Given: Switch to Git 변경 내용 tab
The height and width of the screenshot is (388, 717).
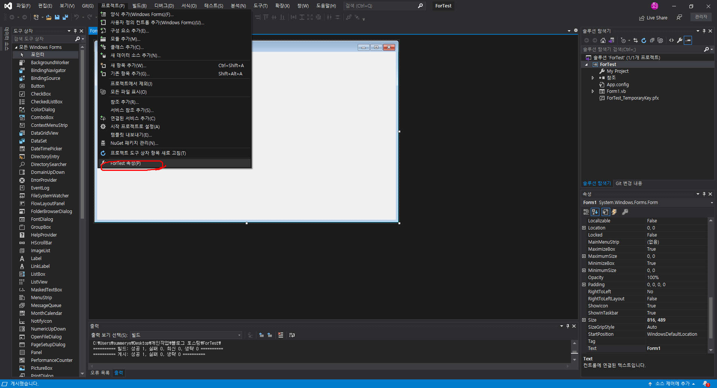Looking at the screenshot, I should pyautogui.click(x=629, y=183).
